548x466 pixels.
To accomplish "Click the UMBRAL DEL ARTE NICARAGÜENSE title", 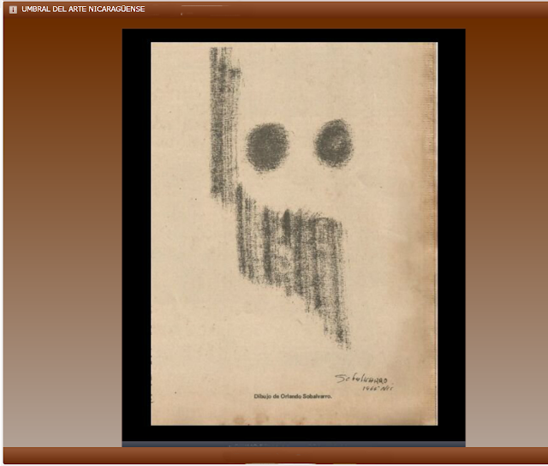I will (83, 9).
